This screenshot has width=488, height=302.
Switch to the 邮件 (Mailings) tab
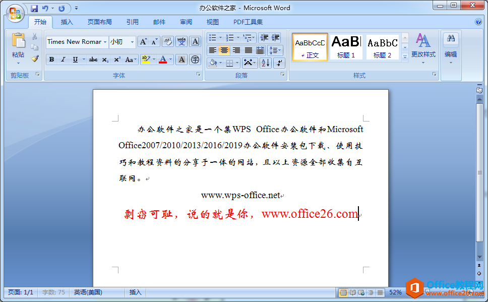(x=159, y=22)
